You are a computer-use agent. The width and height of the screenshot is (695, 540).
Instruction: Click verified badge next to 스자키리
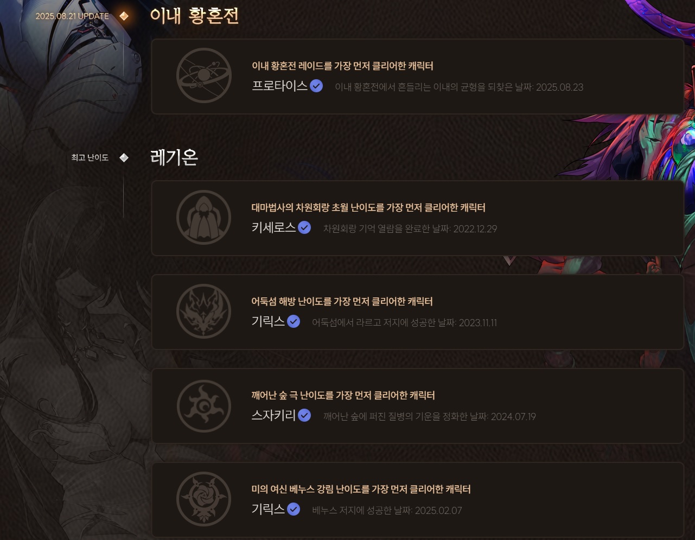click(304, 416)
